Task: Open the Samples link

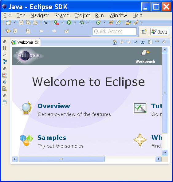Action: coord(52,138)
